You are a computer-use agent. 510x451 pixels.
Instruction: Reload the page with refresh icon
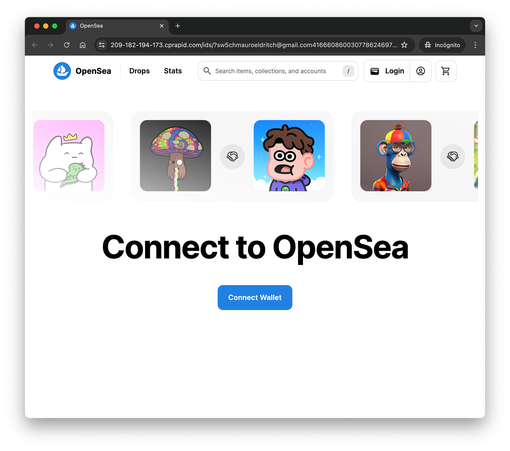pos(67,45)
